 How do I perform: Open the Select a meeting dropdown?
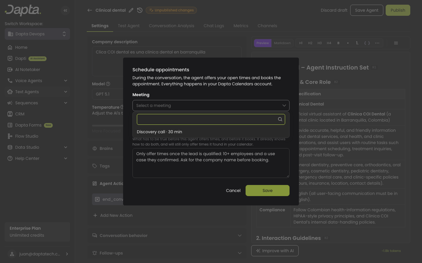[x=211, y=105]
